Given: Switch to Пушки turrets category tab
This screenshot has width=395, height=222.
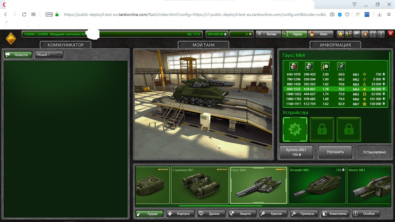Looking at the screenshot, I should point(149,214).
